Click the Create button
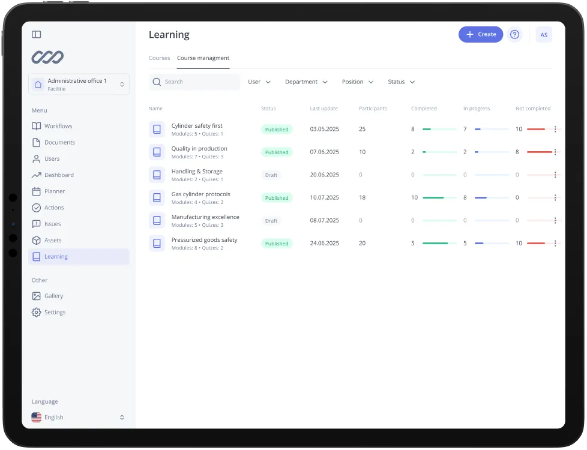Screen dimensions: 587x450 [481, 35]
